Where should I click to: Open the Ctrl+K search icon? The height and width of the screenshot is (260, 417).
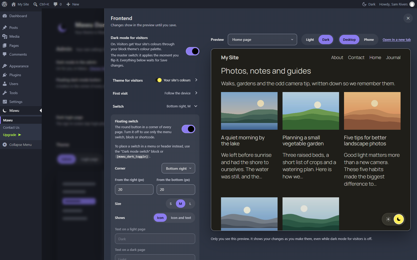pos(35,4)
